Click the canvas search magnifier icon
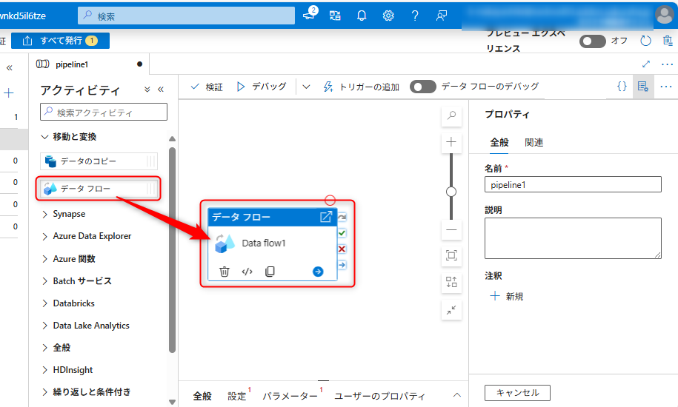 (x=451, y=115)
